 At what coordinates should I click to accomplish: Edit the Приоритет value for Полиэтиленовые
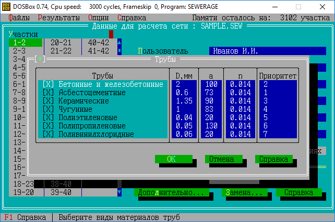point(278,117)
